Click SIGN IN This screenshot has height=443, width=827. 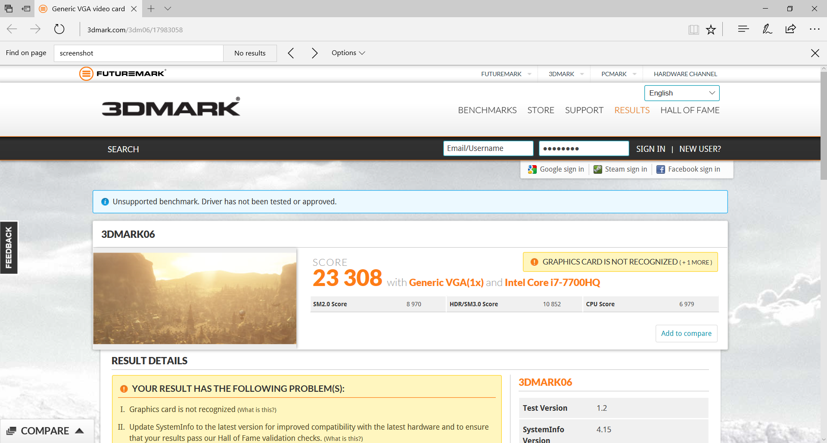pos(650,149)
